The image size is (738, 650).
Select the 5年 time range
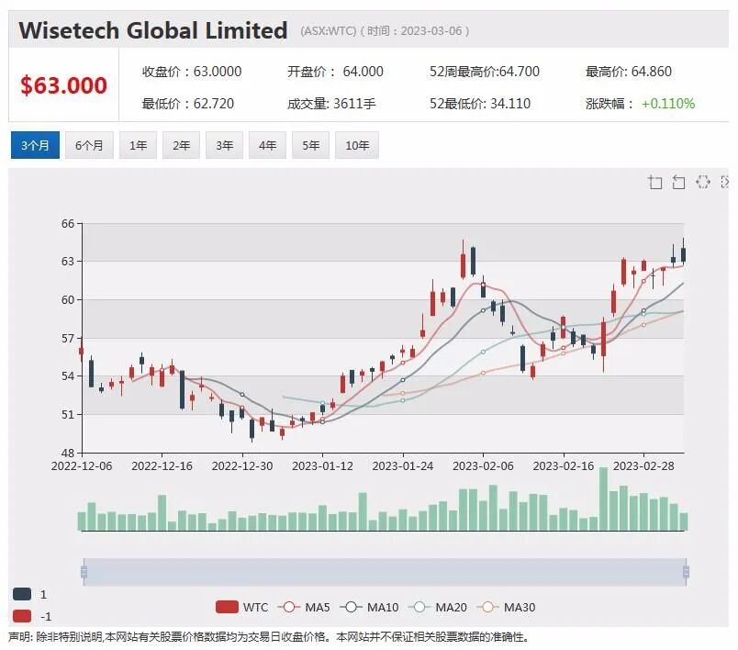click(310, 145)
